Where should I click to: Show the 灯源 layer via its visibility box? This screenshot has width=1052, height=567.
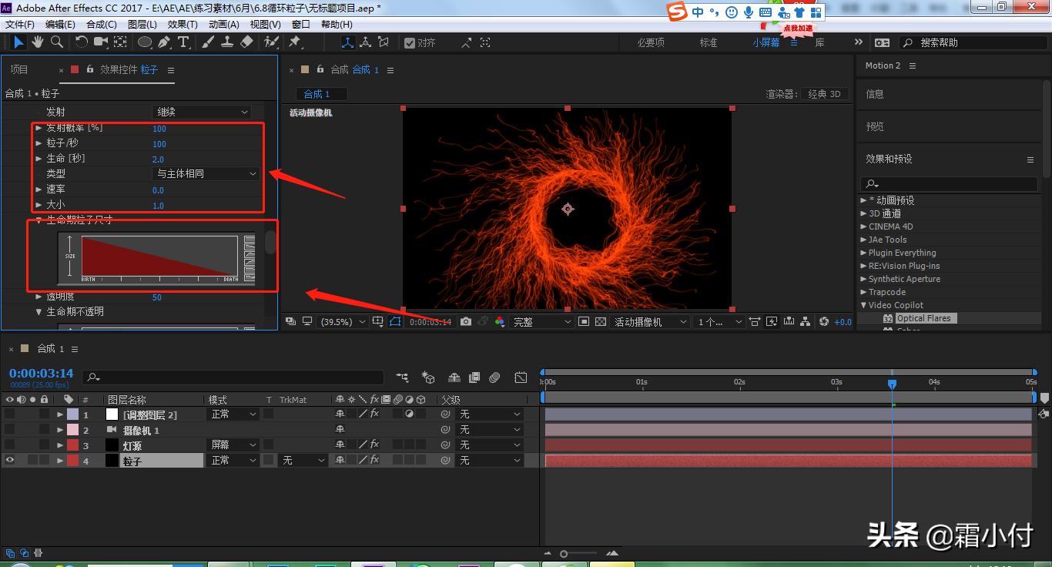pyautogui.click(x=10, y=445)
